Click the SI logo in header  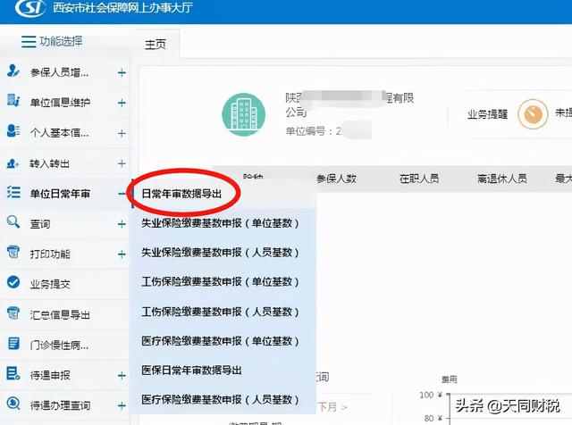(30, 7)
